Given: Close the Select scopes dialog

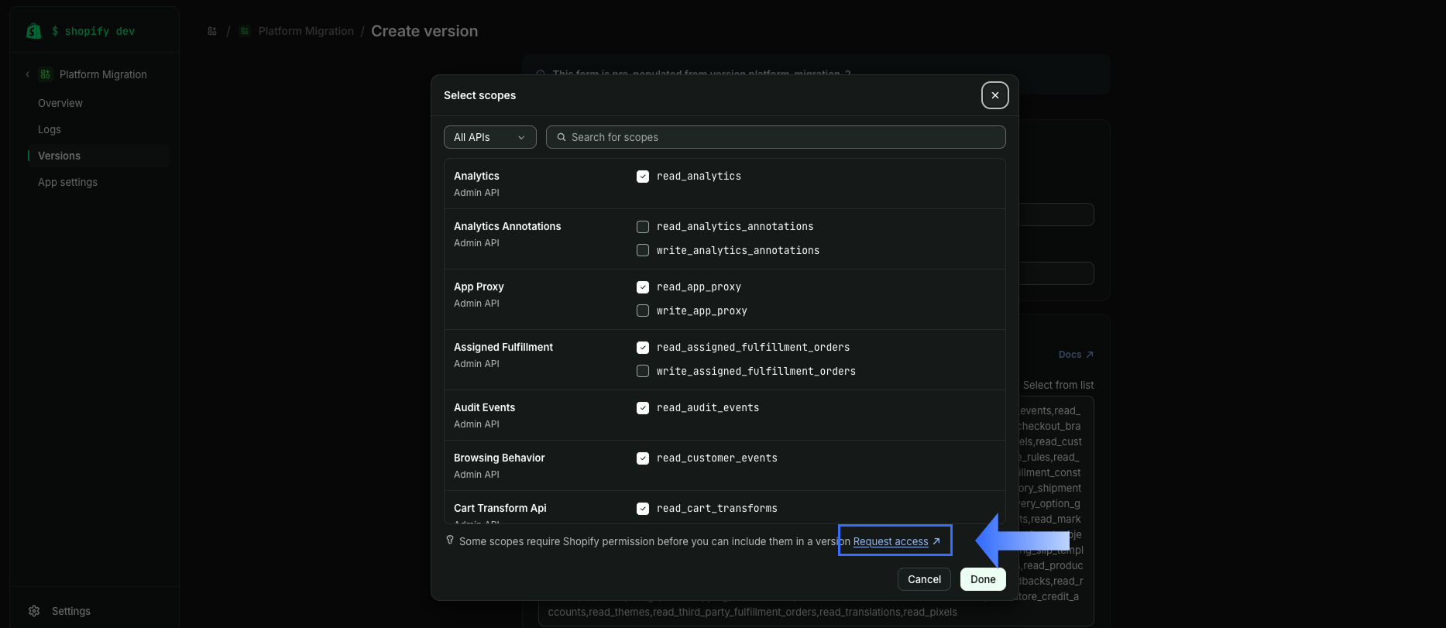Looking at the screenshot, I should point(995,95).
